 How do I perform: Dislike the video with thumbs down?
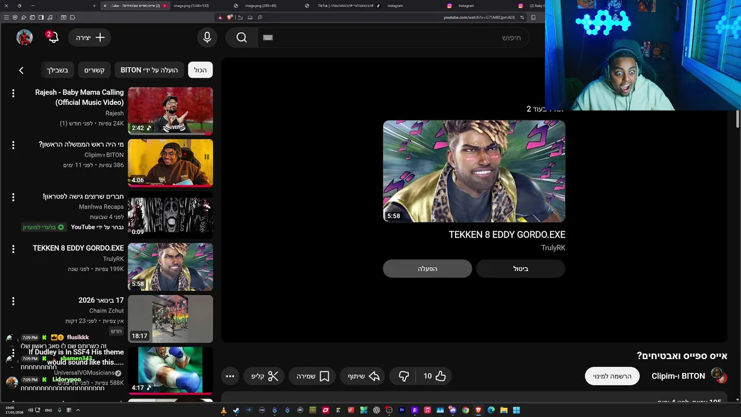point(403,376)
